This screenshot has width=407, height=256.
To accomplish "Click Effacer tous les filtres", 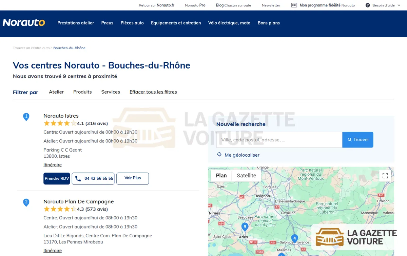I will click(x=153, y=92).
